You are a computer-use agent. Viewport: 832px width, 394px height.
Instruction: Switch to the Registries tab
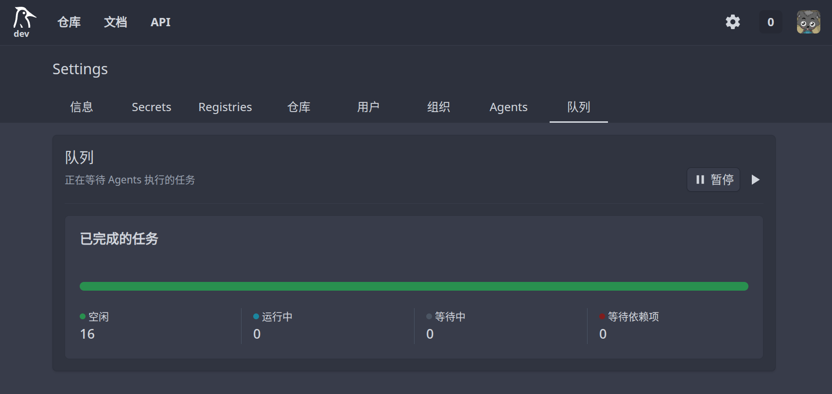[225, 107]
